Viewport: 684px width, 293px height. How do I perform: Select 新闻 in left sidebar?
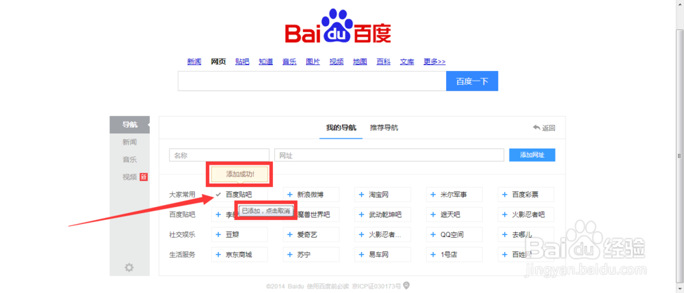click(x=129, y=142)
